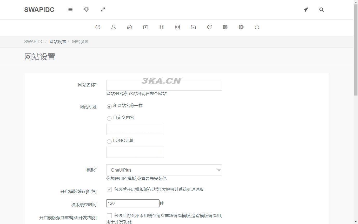Screen dimensions: 358x224
Task: Click the diamond icon in header
Action: pos(87,10)
